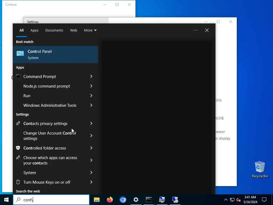
Task: Click the network status tray icon
Action: click(x=232, y=200)
